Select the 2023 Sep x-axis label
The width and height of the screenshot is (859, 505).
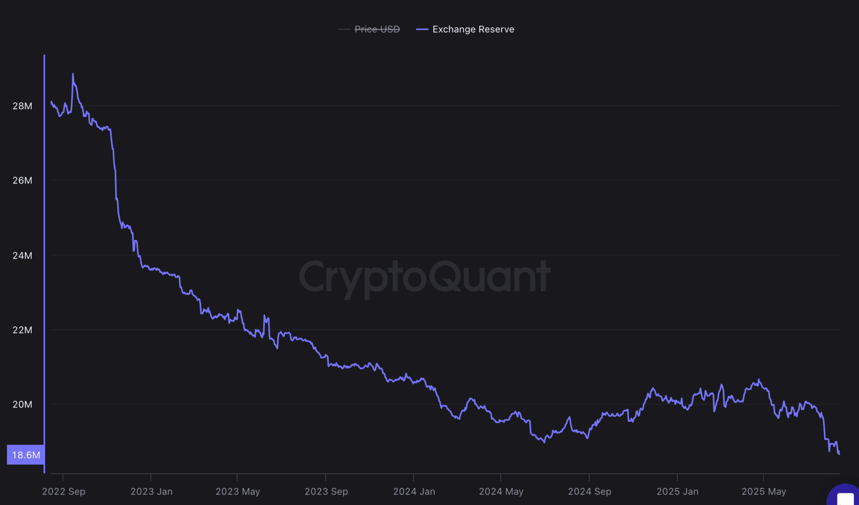pos(326,492)
